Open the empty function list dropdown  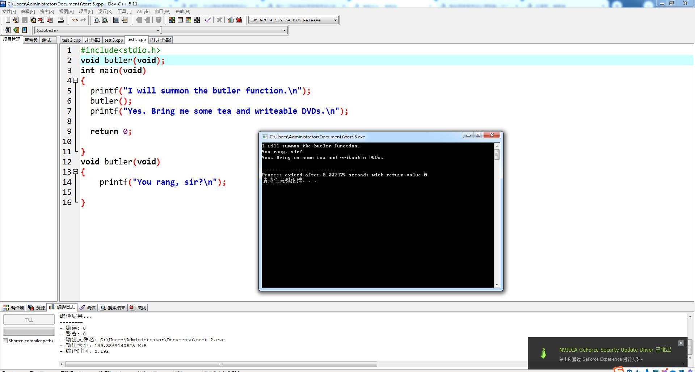pos(224,30)
